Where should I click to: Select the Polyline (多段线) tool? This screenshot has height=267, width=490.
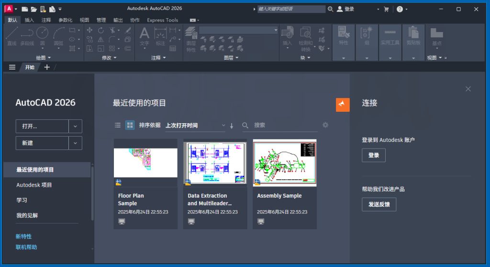pyautogui.click(x=27, y=36)
